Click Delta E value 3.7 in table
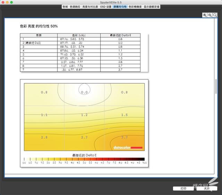The image size is (222, 195). coord(120,69)
